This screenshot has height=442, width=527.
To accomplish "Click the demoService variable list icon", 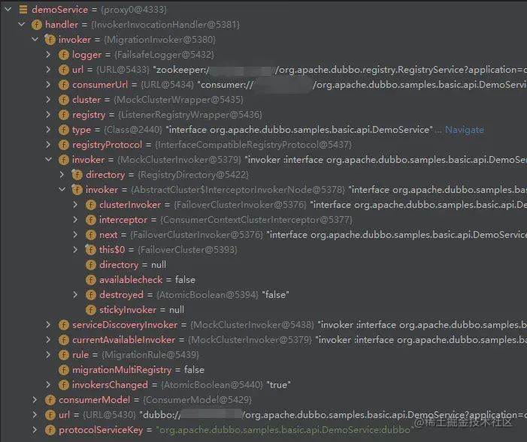I will (23, 10).
